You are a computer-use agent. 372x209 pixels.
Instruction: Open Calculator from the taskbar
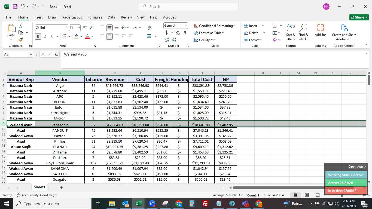[192, 204]
